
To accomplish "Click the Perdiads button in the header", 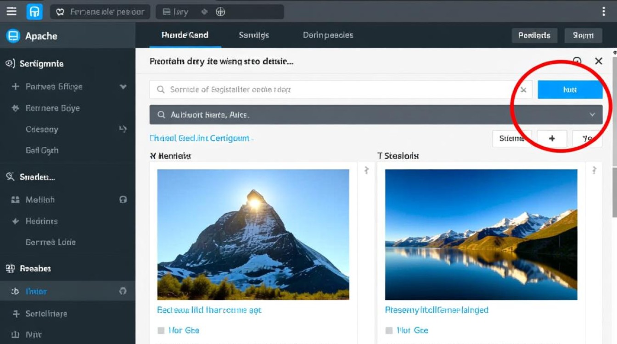I will 534,35.
